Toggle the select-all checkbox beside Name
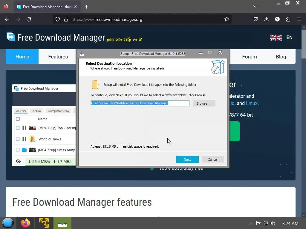Viewport: 306px width, 229px height. coord(18,119)
